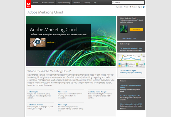Open Use data to support your CMO link

[x=130, y=96]
